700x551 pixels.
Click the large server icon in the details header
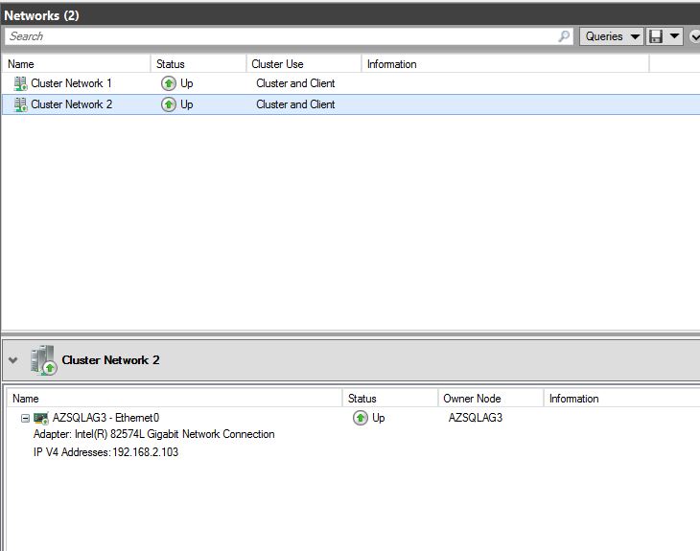point(43,360)
